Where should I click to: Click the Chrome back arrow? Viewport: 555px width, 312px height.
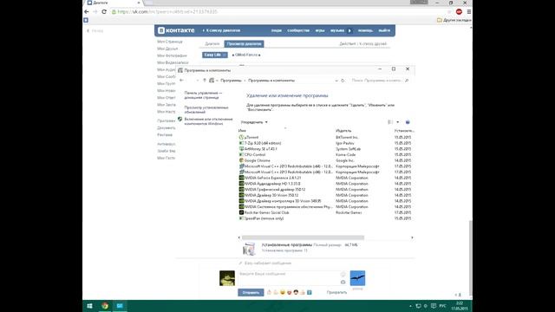tap(87, 11)
